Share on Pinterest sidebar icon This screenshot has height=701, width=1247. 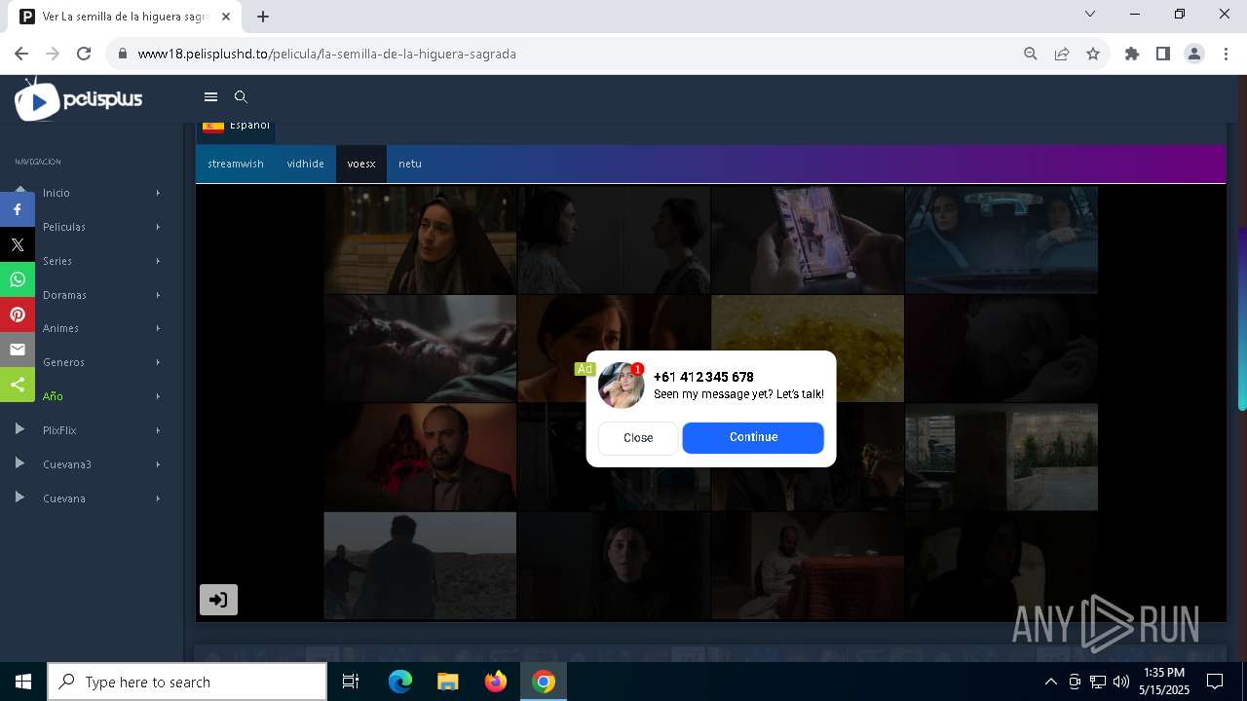(18, 314)
